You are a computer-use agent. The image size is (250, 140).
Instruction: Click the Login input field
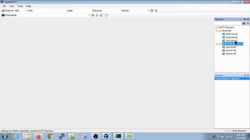[x=82, y=10]
